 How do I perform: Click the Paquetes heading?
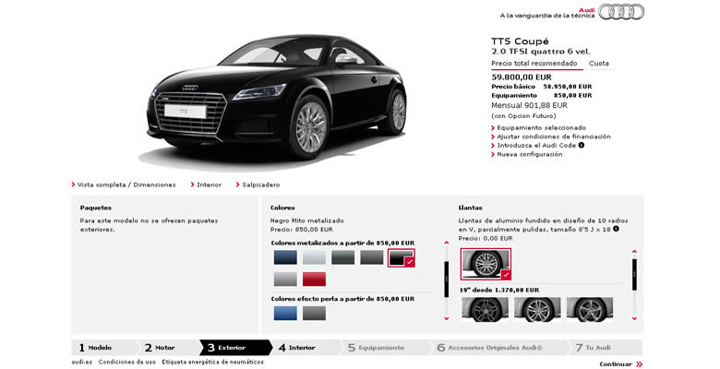[95, 208]
